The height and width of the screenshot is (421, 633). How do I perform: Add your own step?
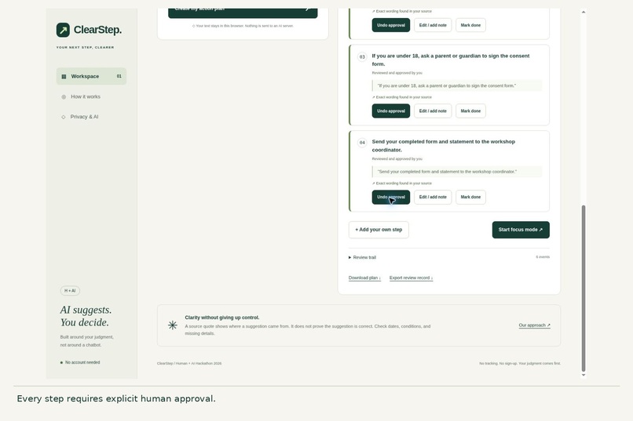pos(379,230)
